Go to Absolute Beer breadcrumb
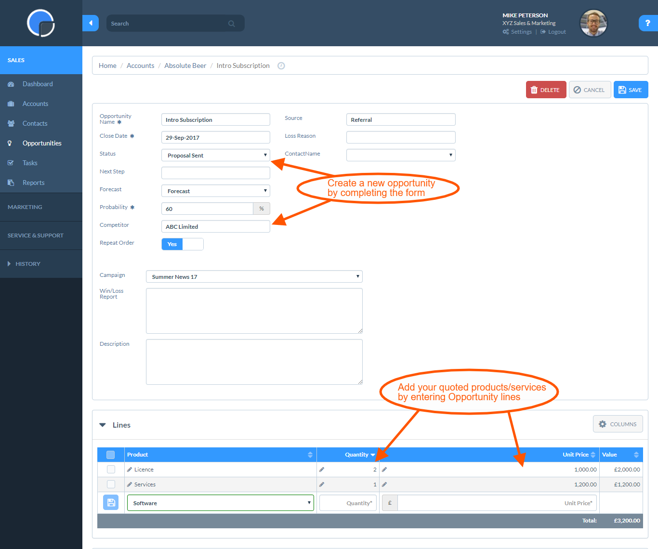The height and width of the screenshot is (549, 658). 185,65
